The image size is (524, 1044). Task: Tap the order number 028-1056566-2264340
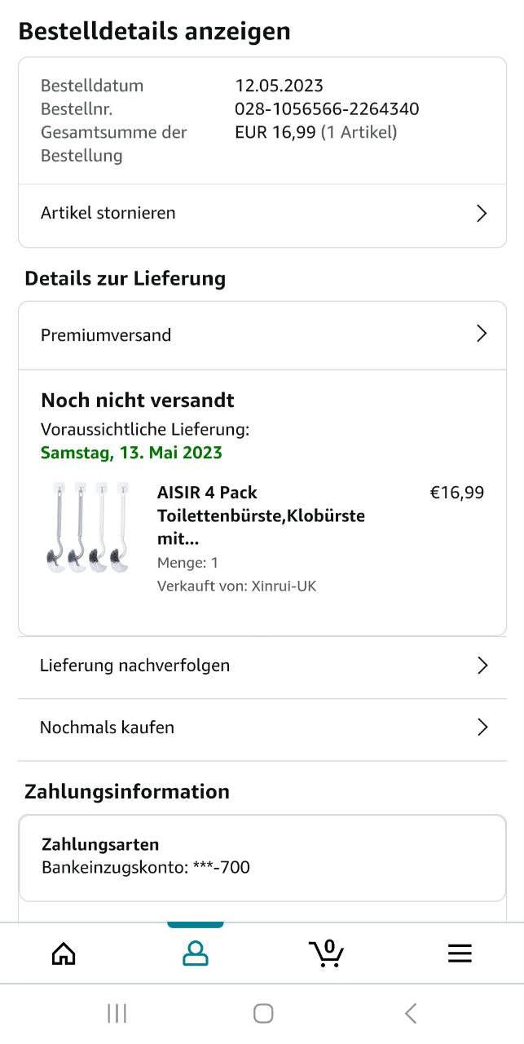327,109
